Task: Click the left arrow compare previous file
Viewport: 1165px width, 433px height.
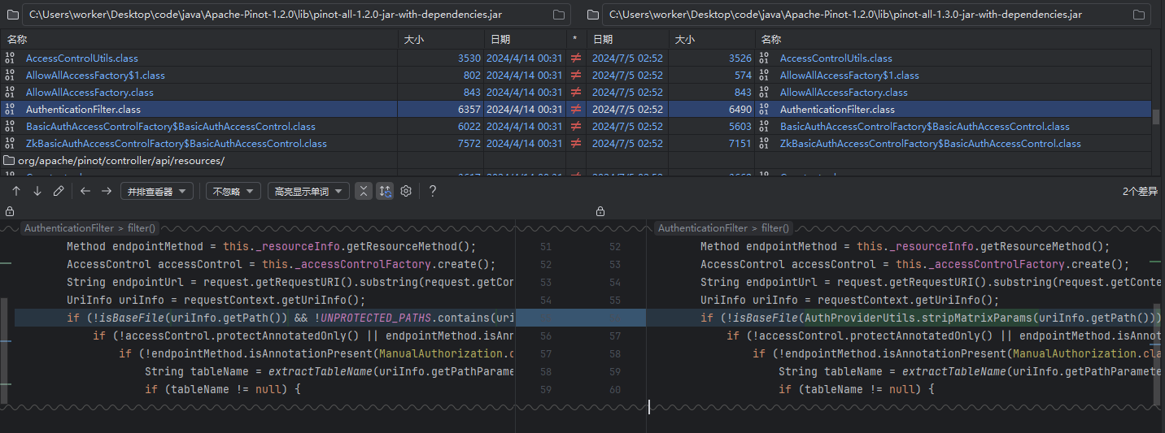Action: click(85, 191)
